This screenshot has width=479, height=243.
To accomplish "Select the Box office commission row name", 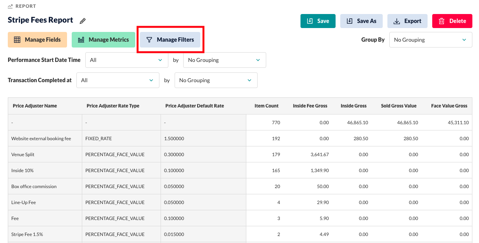I will tap(34, 187).
